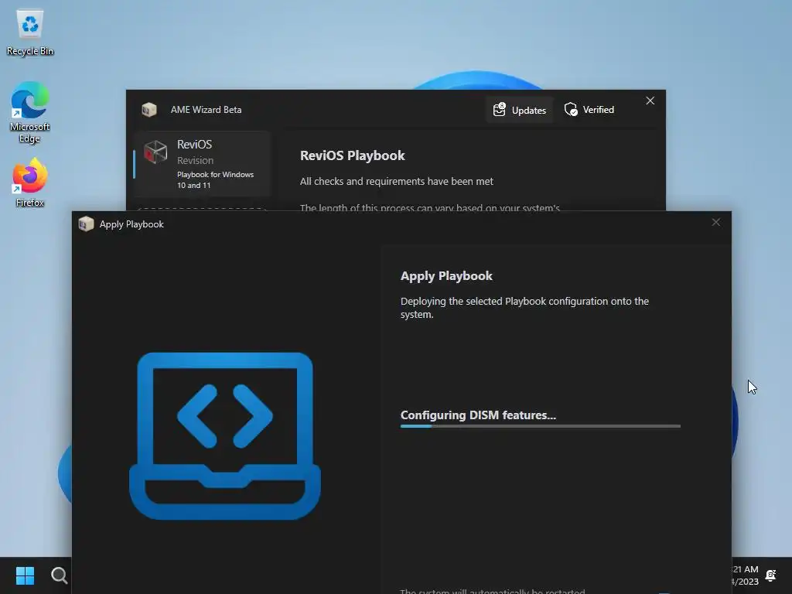Close the Apply Playbook dialog

point(715,222)
